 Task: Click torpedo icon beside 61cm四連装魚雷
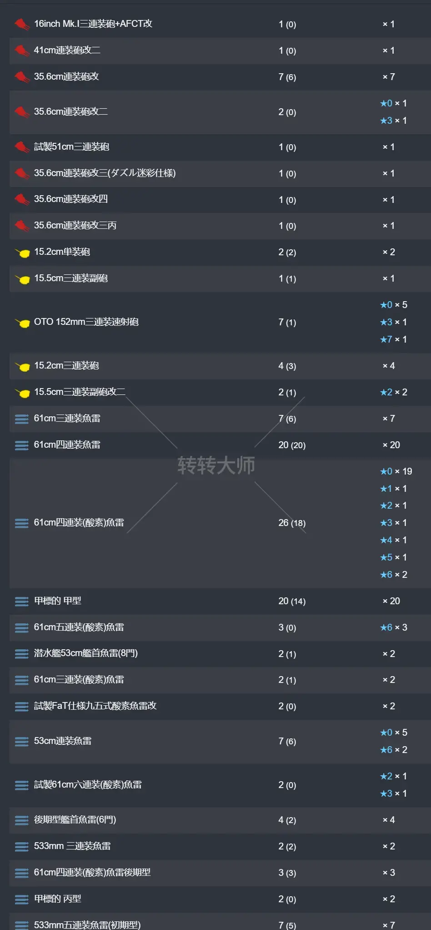pos(21,445)
